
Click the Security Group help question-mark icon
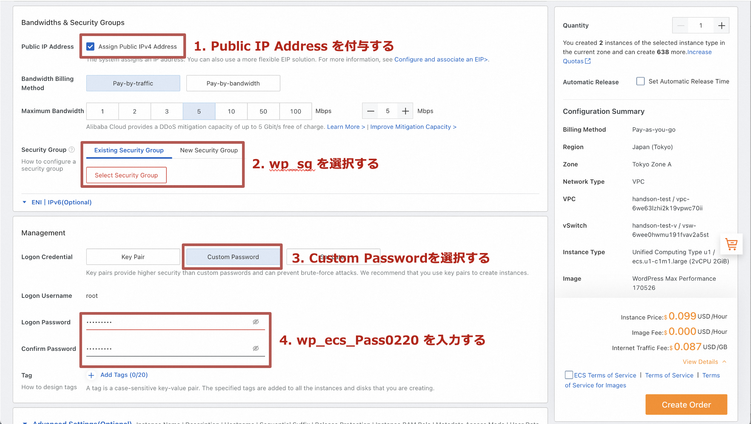(72, 150)
